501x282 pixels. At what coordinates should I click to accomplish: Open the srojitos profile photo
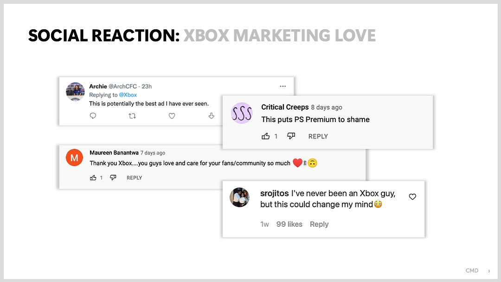pos(240,197)
